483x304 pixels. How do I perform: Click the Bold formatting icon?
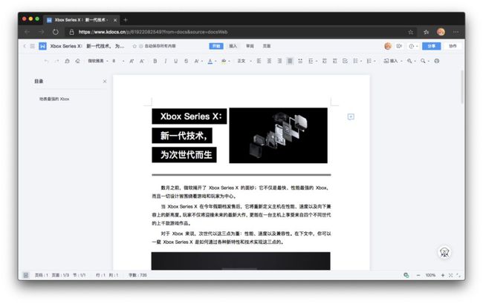pyautogui.click(x=155, y=61)
